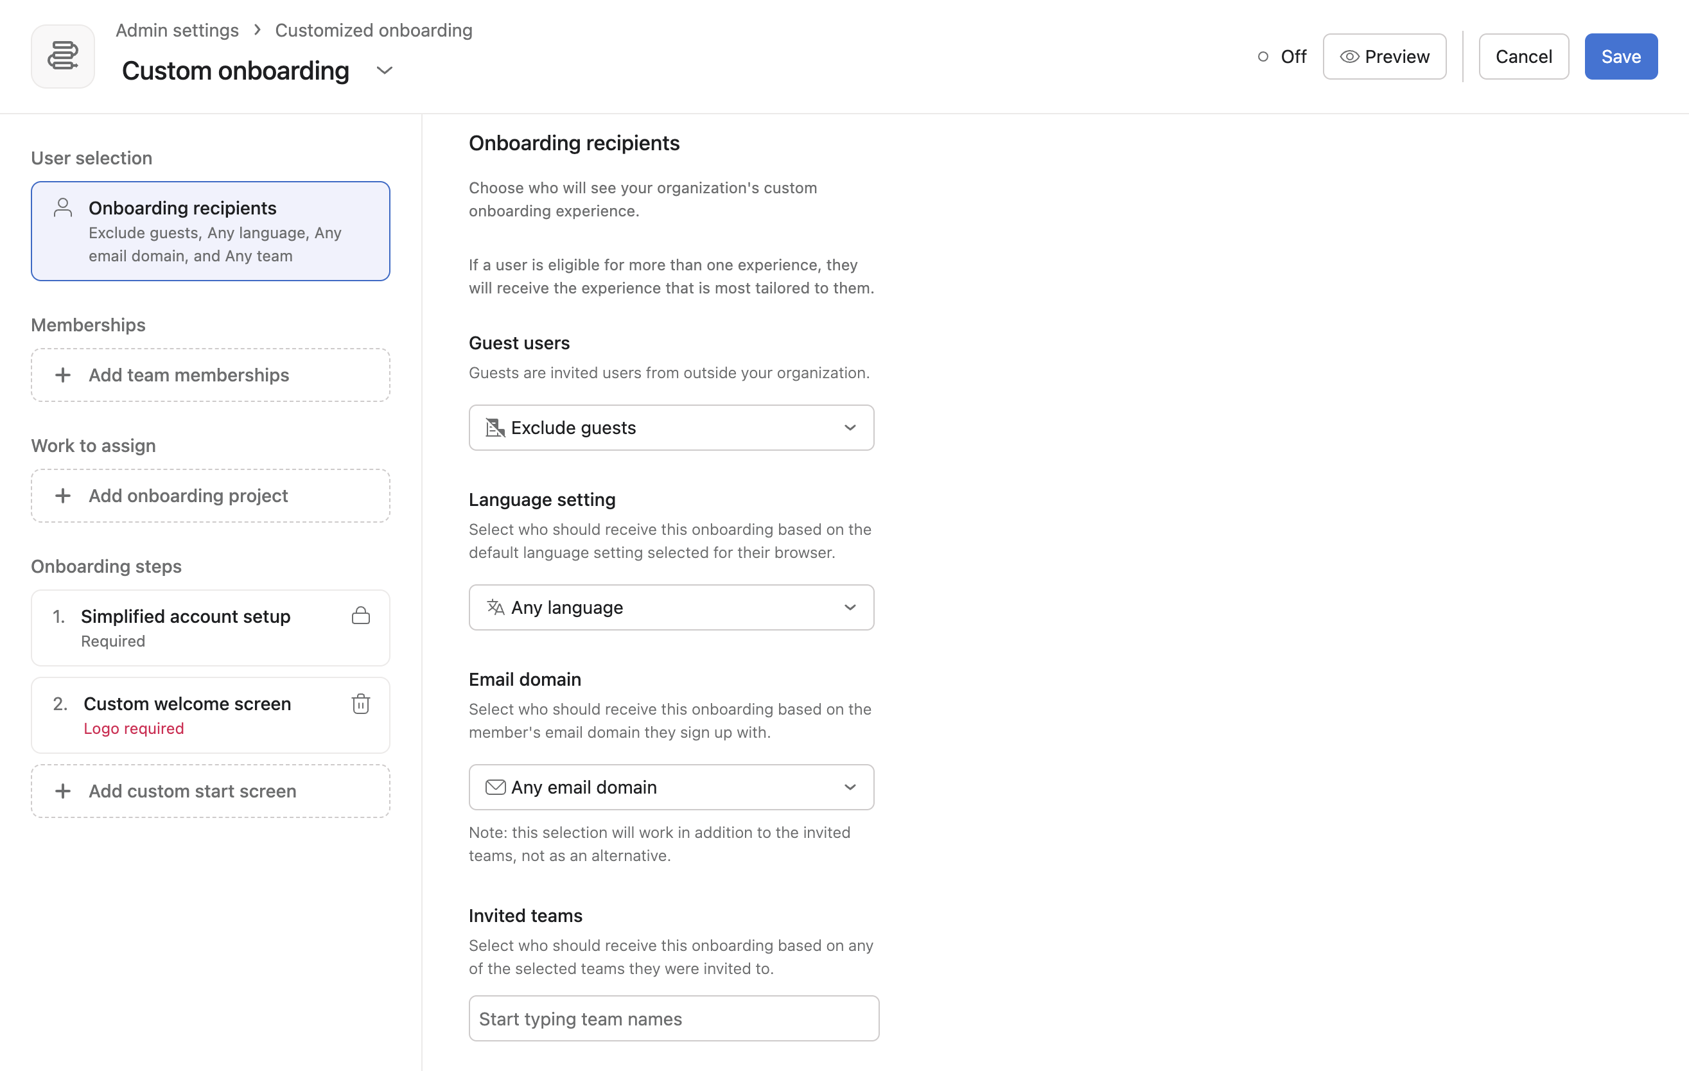Image resolution: width=1689 pixels, height=1071 pixels.
Task: Click the Customized onboarding breadcrumb
Action: click(x=374, y=30)
